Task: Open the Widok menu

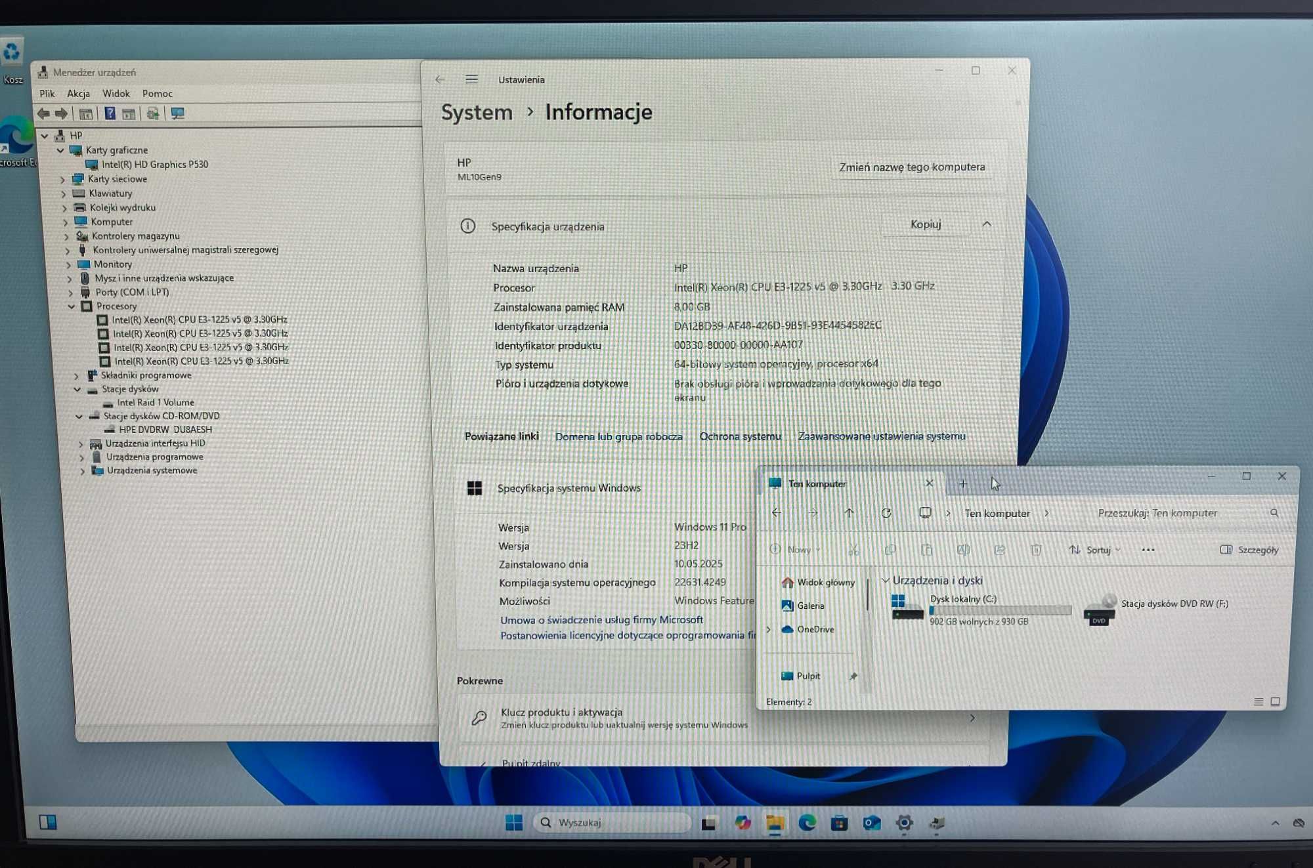Action: pyautogui.click(x=116, y=94)
